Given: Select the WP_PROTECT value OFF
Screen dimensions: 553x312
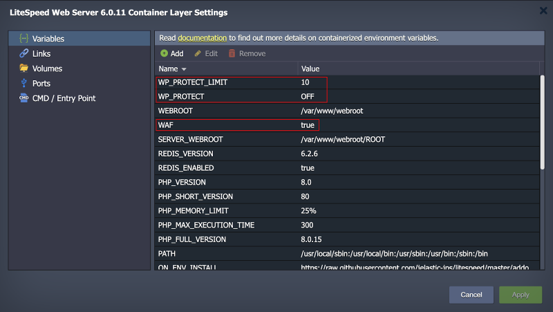Looking at the screenshot, I should 307,96.
